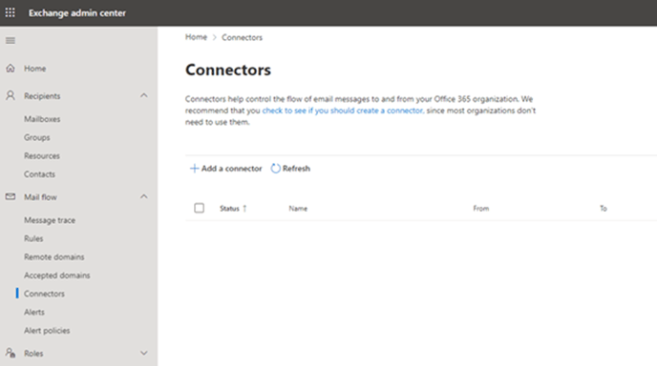Select Alert policies in the sidebar
Image resolution: width=657 pixels, height=366 pixels.
47,331
